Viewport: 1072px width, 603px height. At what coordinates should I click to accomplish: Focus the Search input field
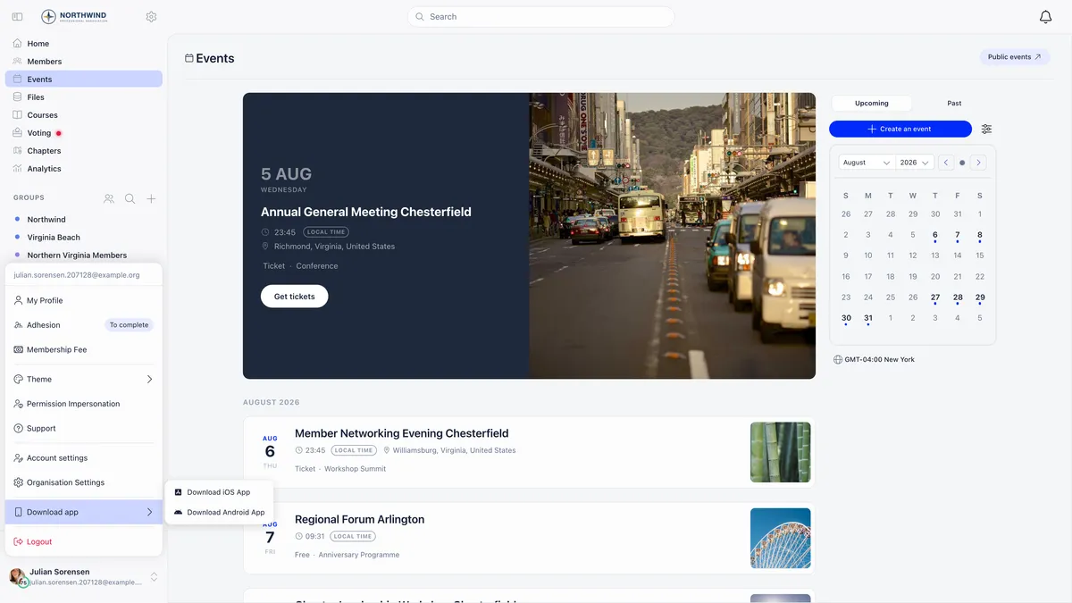tap(540, 17)
